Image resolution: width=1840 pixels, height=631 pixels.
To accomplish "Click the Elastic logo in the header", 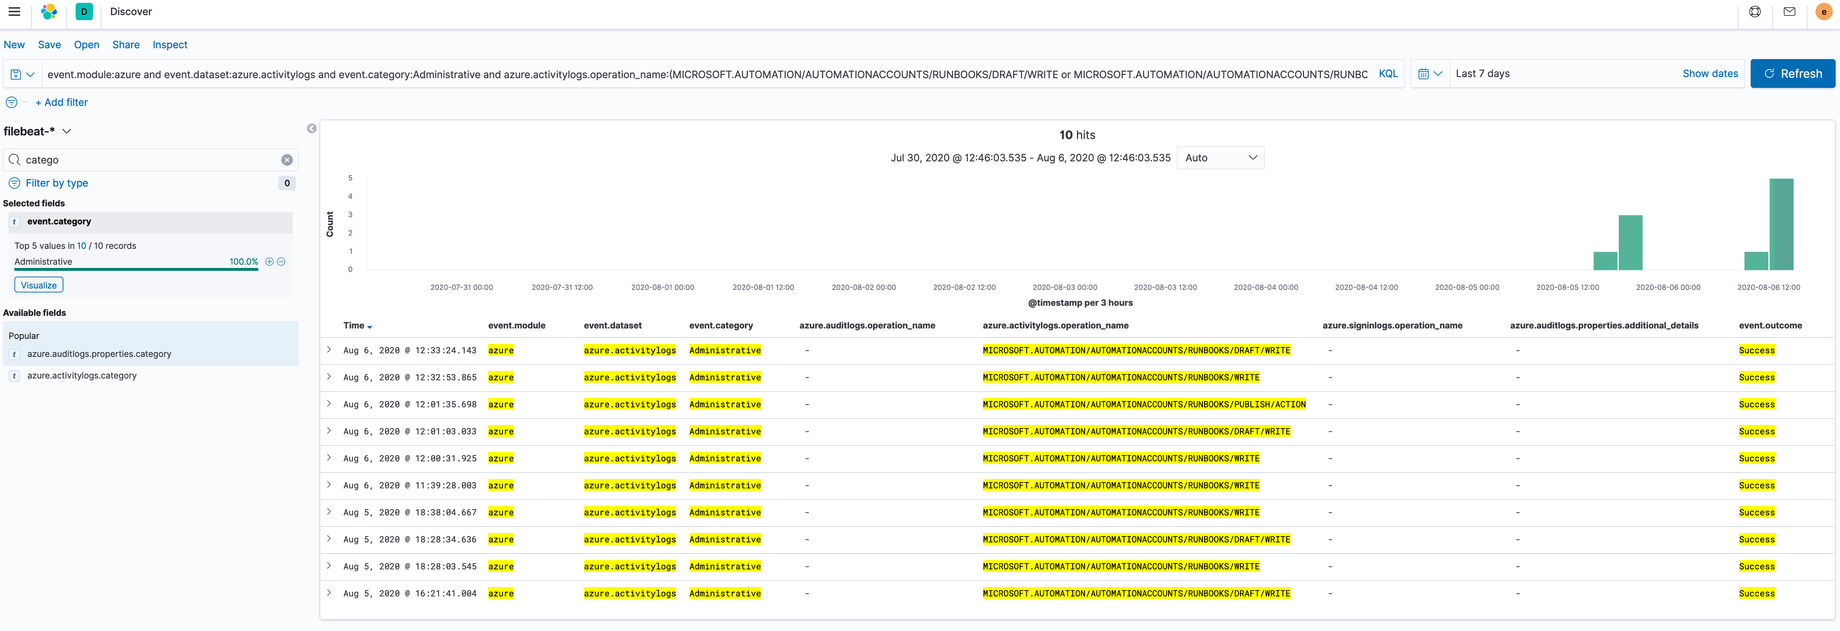I will 48,12.
